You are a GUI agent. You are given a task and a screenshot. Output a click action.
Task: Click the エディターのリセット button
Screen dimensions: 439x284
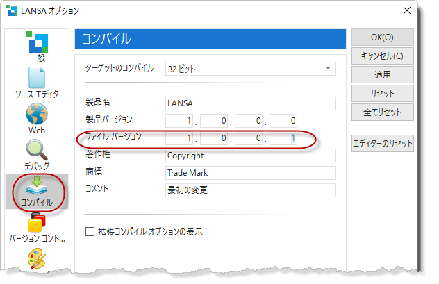[383, 144]
